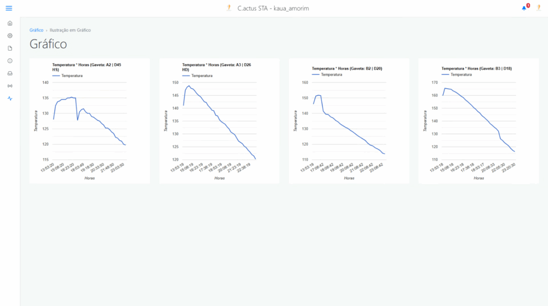Open notifications bell with red badge
The height and width of the screenshot is (306, 548).
[524, 8]
